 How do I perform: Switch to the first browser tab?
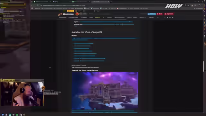(x=42, y=2)
